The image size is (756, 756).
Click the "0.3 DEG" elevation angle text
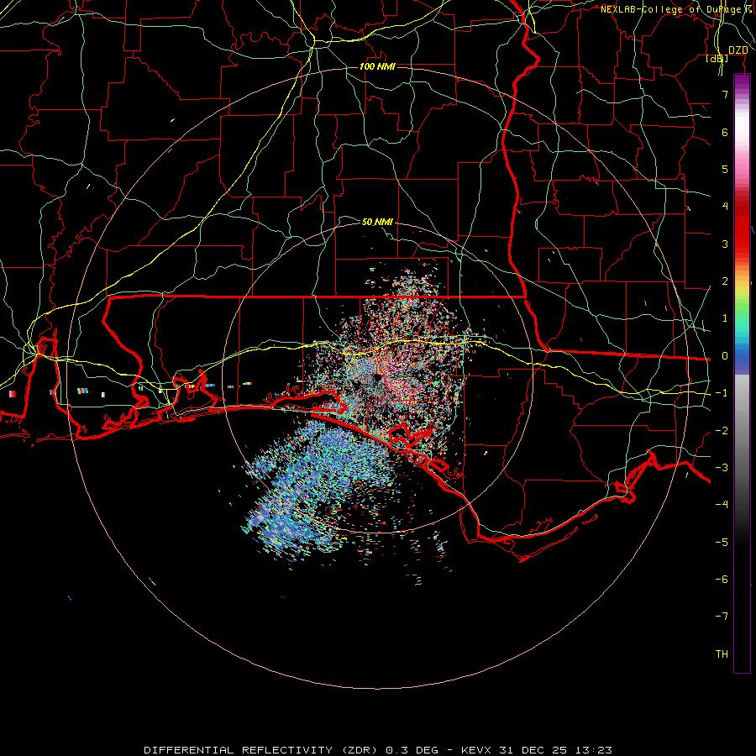point(412,750)
